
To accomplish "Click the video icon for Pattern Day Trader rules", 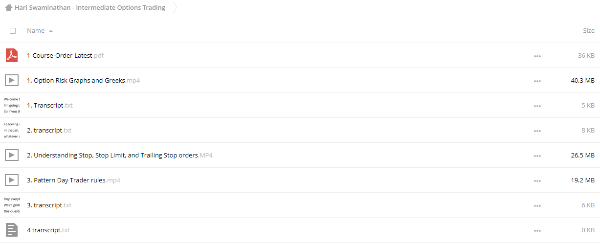I will click(x=12, y=180).
